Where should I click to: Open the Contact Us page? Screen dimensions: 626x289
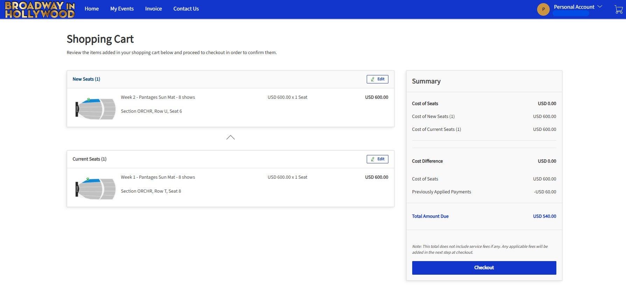point(186,9)
